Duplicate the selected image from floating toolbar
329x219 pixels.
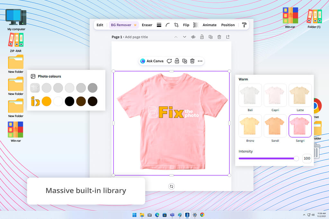[x=185, y=61]
